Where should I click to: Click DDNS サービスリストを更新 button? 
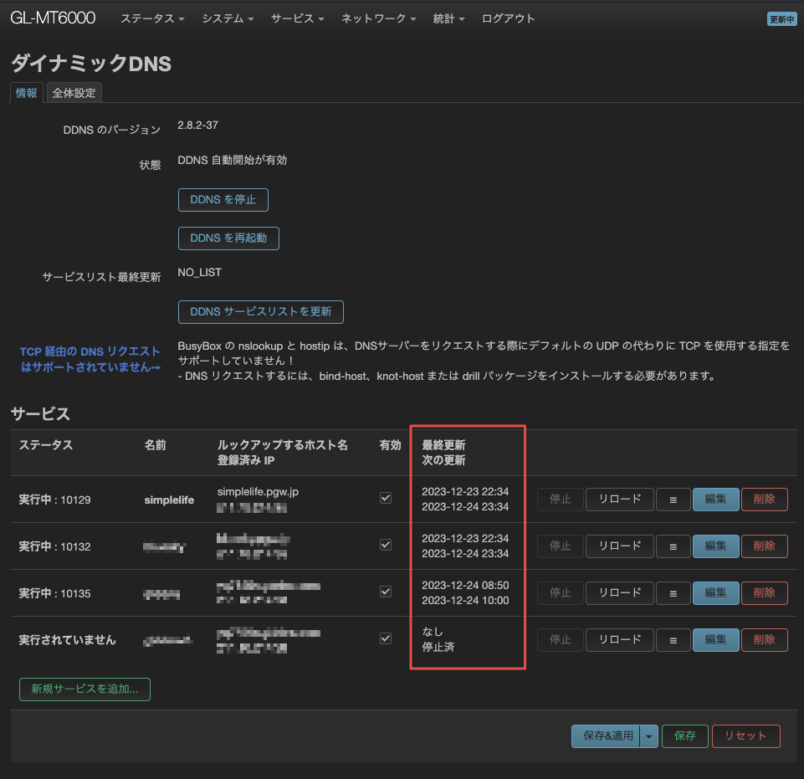click(x=260, y=311)
